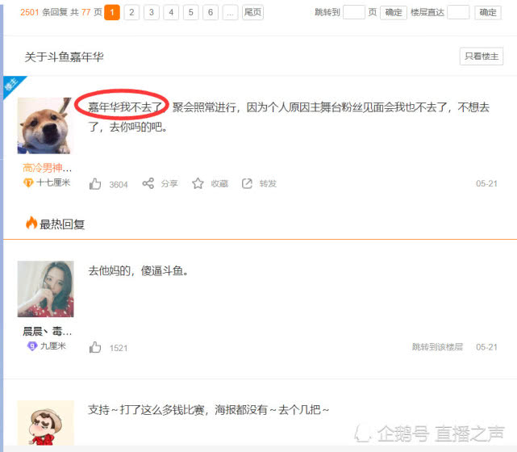Screen dimensions: 517x452
Task: Click the star favorite icon
Action: coord(198,183)
